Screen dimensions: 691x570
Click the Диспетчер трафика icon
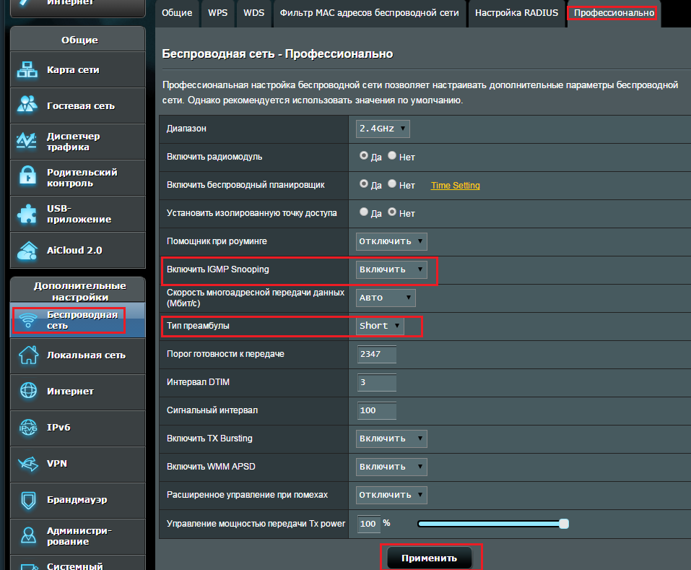click(x=27, y=141)
